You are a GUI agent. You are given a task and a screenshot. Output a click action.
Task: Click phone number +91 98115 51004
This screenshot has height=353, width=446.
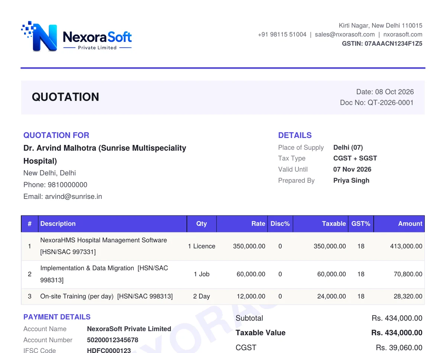tap(282, 35)
